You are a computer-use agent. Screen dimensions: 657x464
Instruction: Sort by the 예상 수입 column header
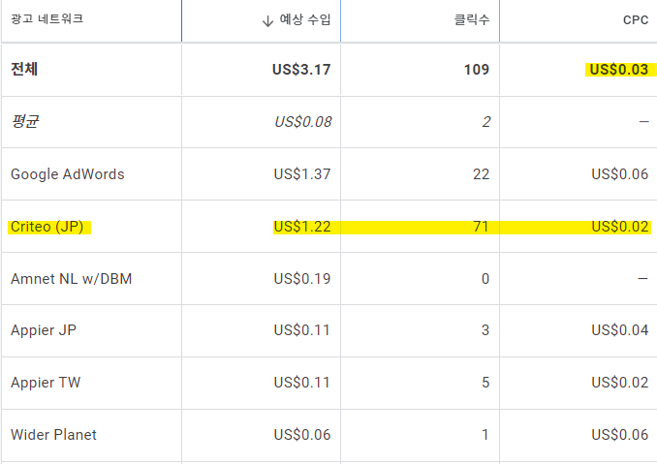pos(305,19)
